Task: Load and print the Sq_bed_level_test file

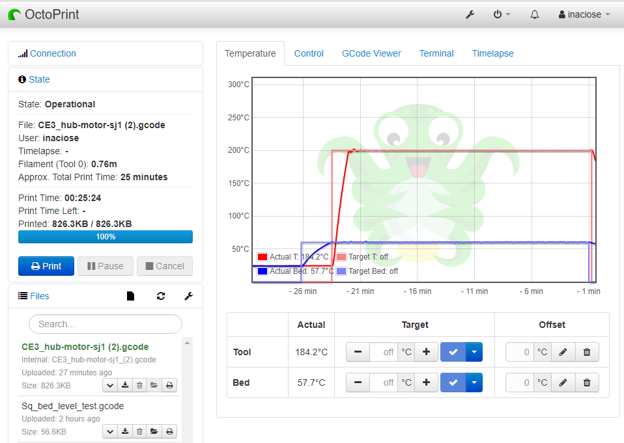Action: (169, 431)
